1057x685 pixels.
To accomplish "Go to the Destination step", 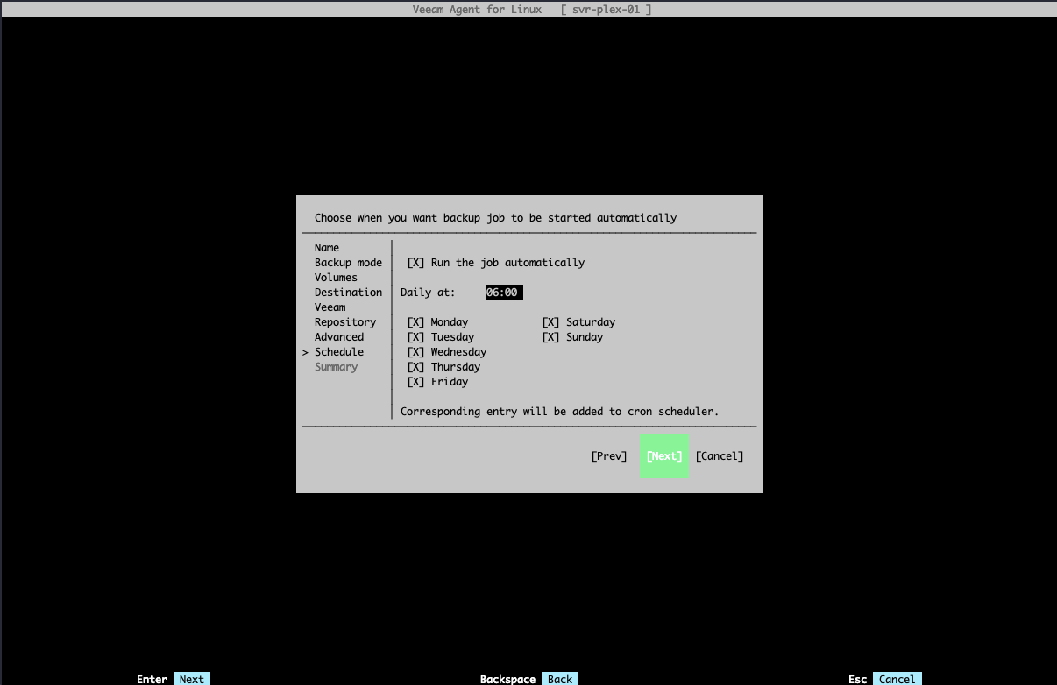I will click(x=349, y=293).
